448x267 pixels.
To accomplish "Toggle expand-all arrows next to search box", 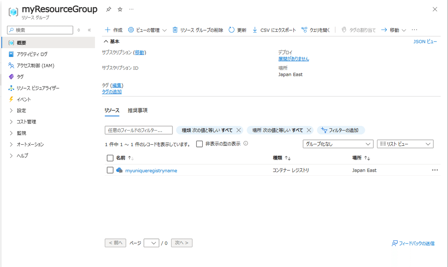I will tap(78, 30).
